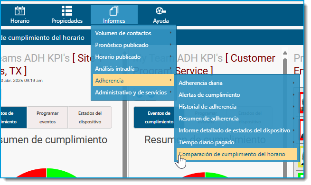Click the Customer Service panel title
This screenshot has width=311, height=185.
tap(204, 65)
